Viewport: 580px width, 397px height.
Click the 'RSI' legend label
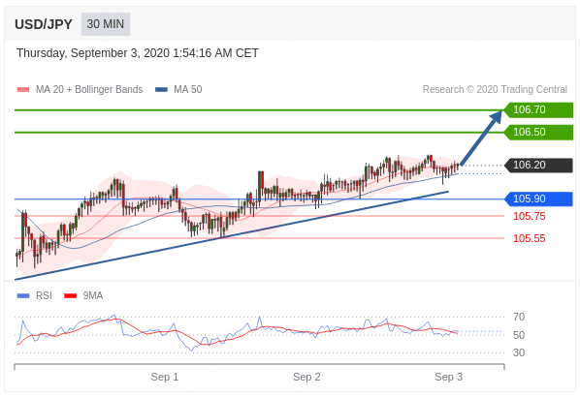(44, 295)
